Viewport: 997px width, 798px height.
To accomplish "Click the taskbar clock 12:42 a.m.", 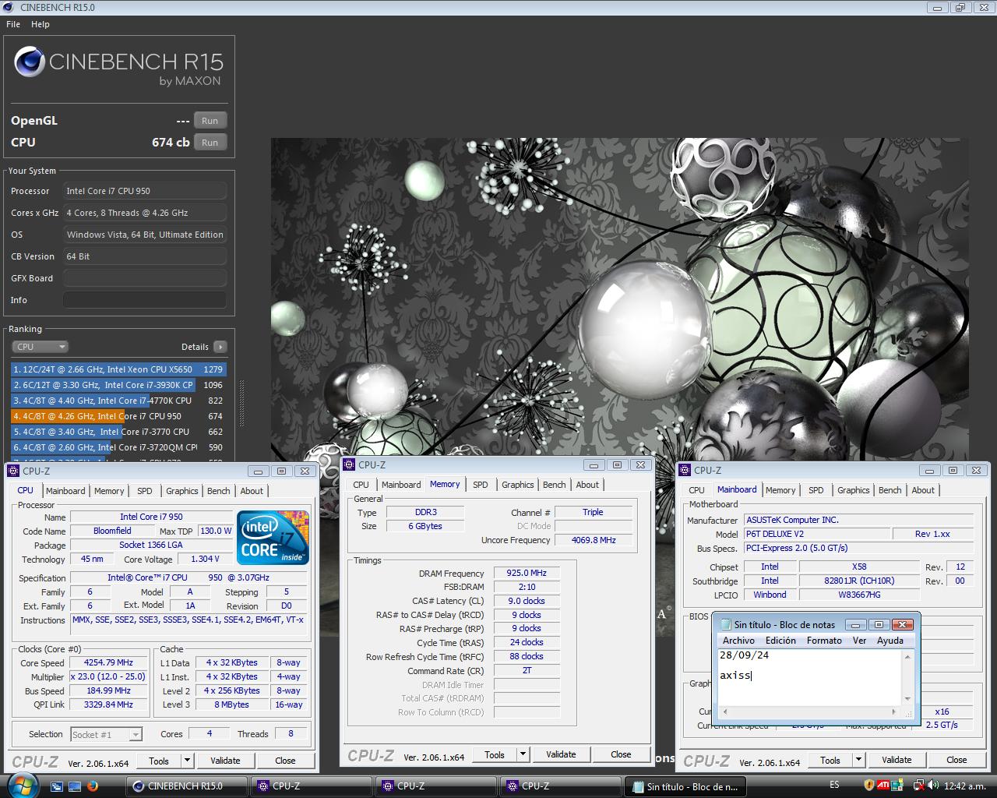I will click(964, 786).
